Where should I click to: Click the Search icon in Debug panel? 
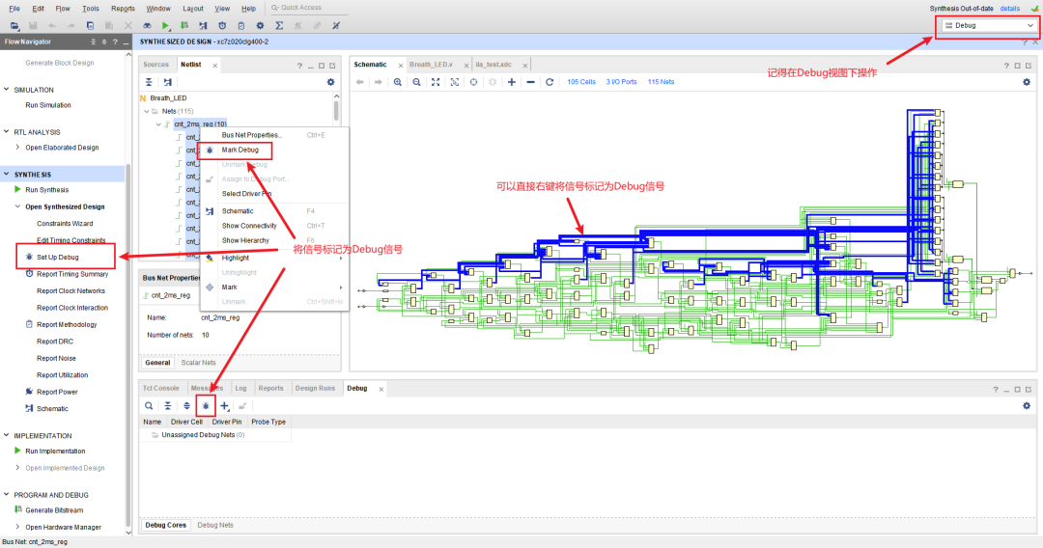149,406
